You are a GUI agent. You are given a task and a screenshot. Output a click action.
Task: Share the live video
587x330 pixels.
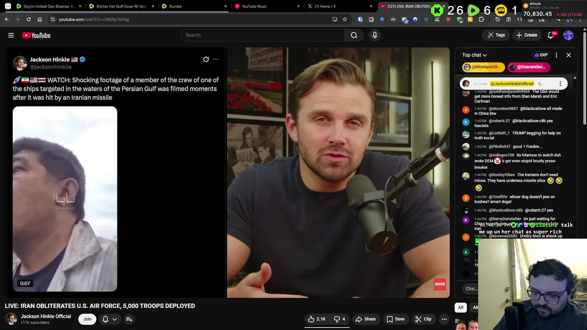click(x=365, y=319)
